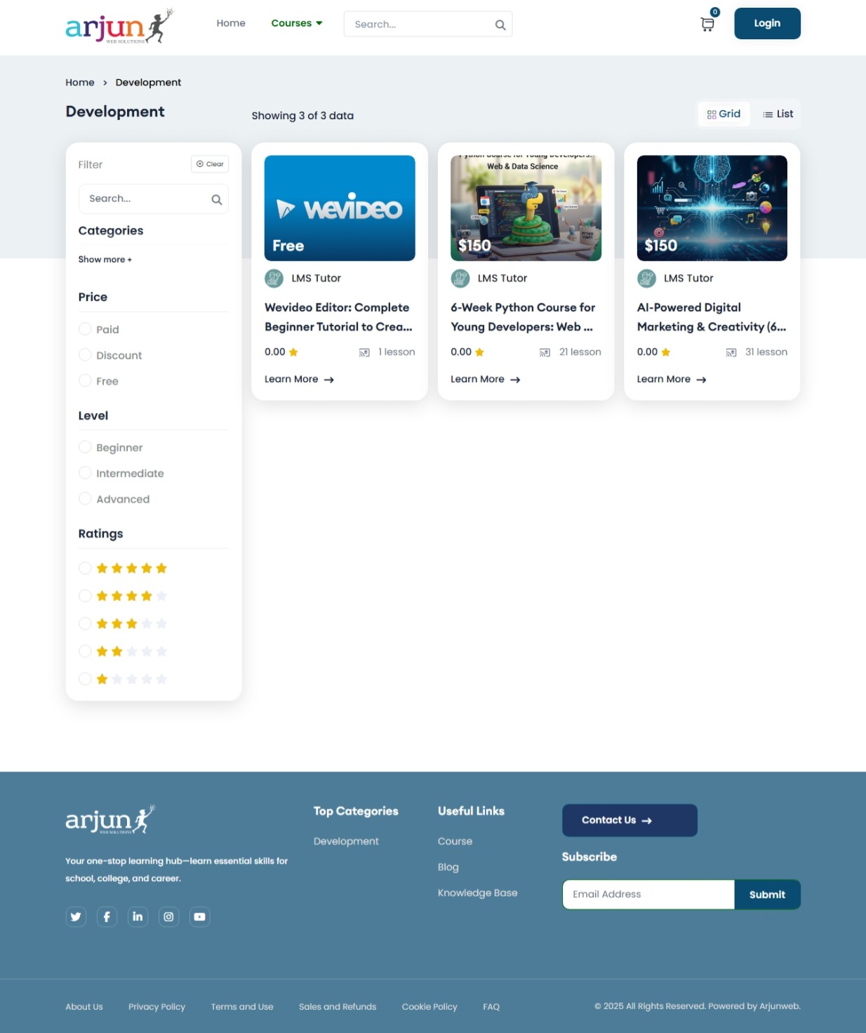The height and width of the screenshot is (1033, 866).
Task: Expand categories with Show more +
Action: point(105,259)
